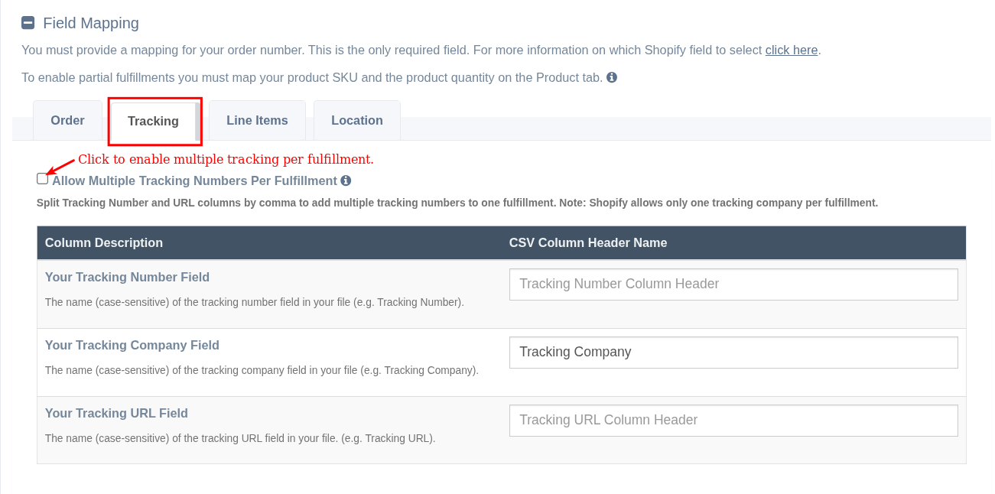The height and width of the screenshot is (494, 995).
Task: Enable Allow Multiple Tracking Numbers checkbox
Action: pyautogui.click(x=42, y=179)
